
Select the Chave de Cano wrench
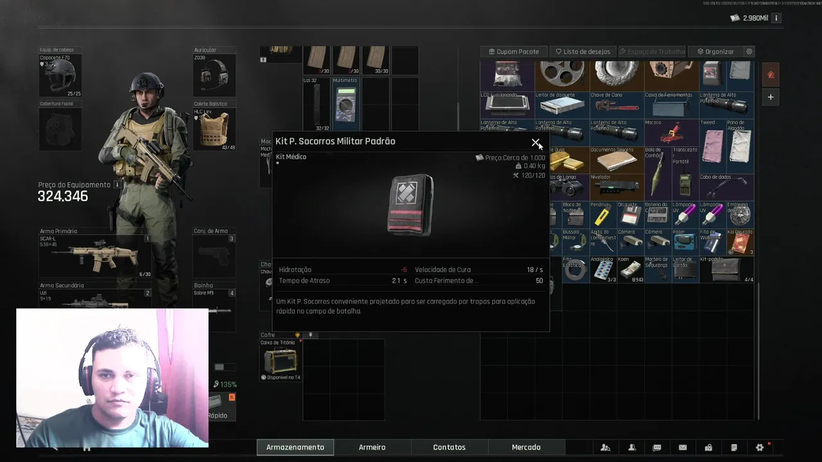(x=616, y=105)
